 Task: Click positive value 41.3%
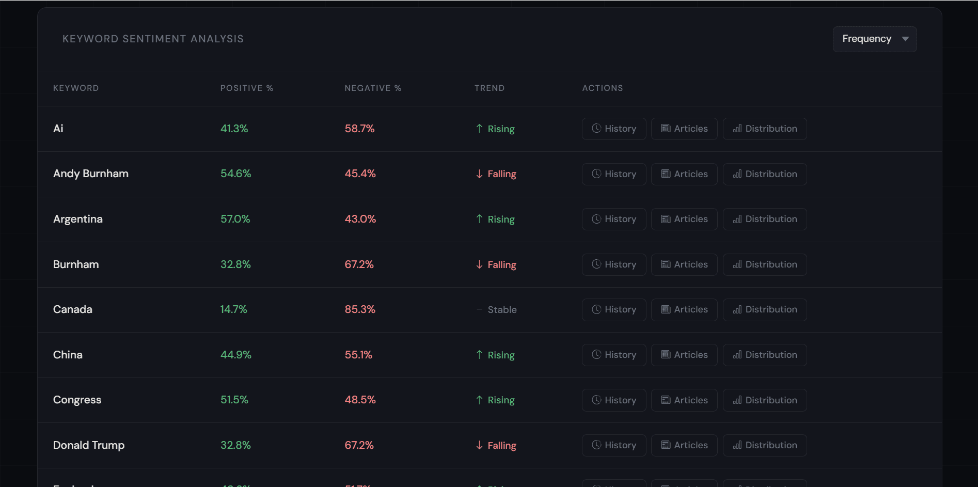(x=234, y=129)
